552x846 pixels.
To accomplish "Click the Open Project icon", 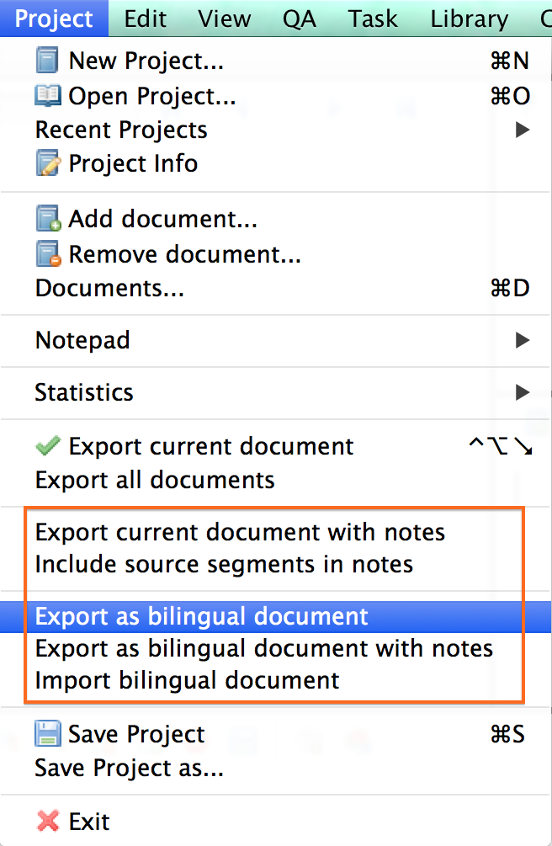I will click(48, 96).
